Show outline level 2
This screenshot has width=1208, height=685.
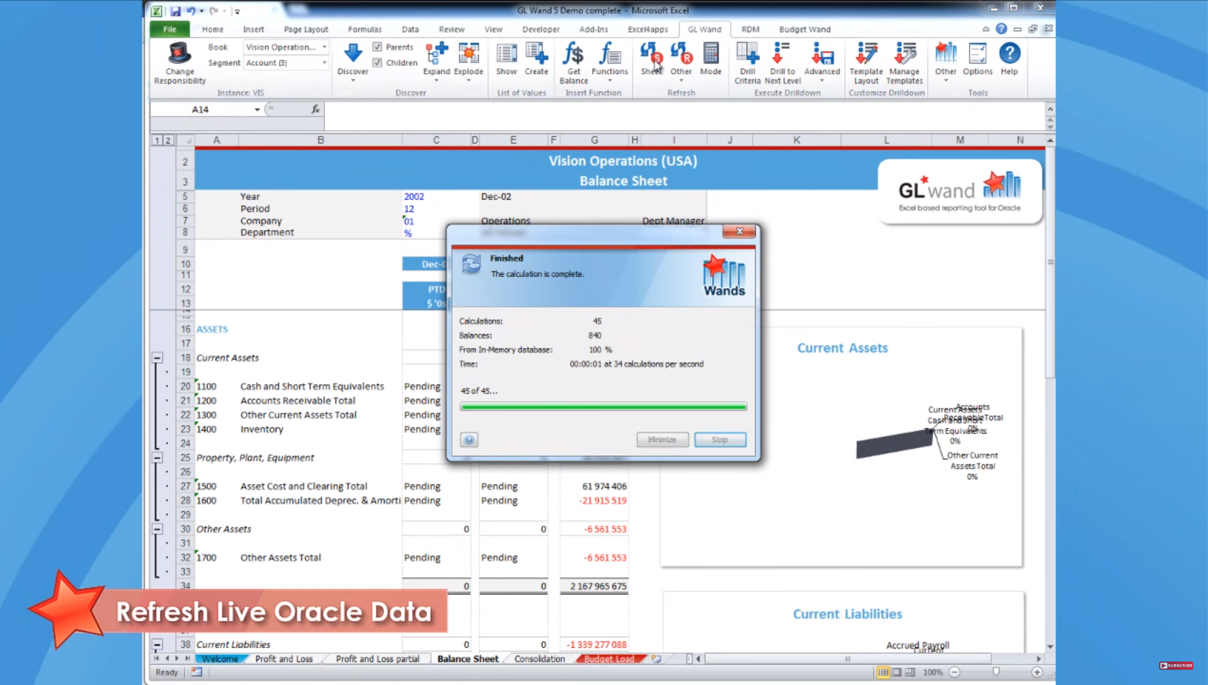coord(167,140)
